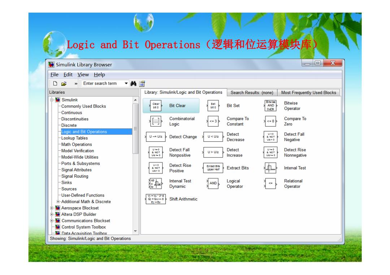The image size is (390, 275).
Task: Select the Library: Simulink/Logic and Bit Operations tab
Action: 183,92
